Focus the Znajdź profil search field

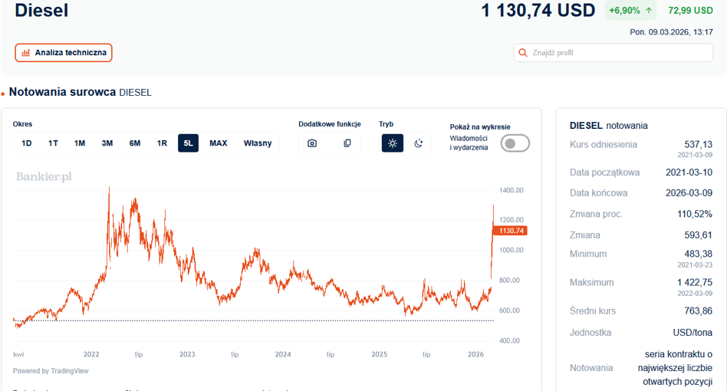pos(613,53)
